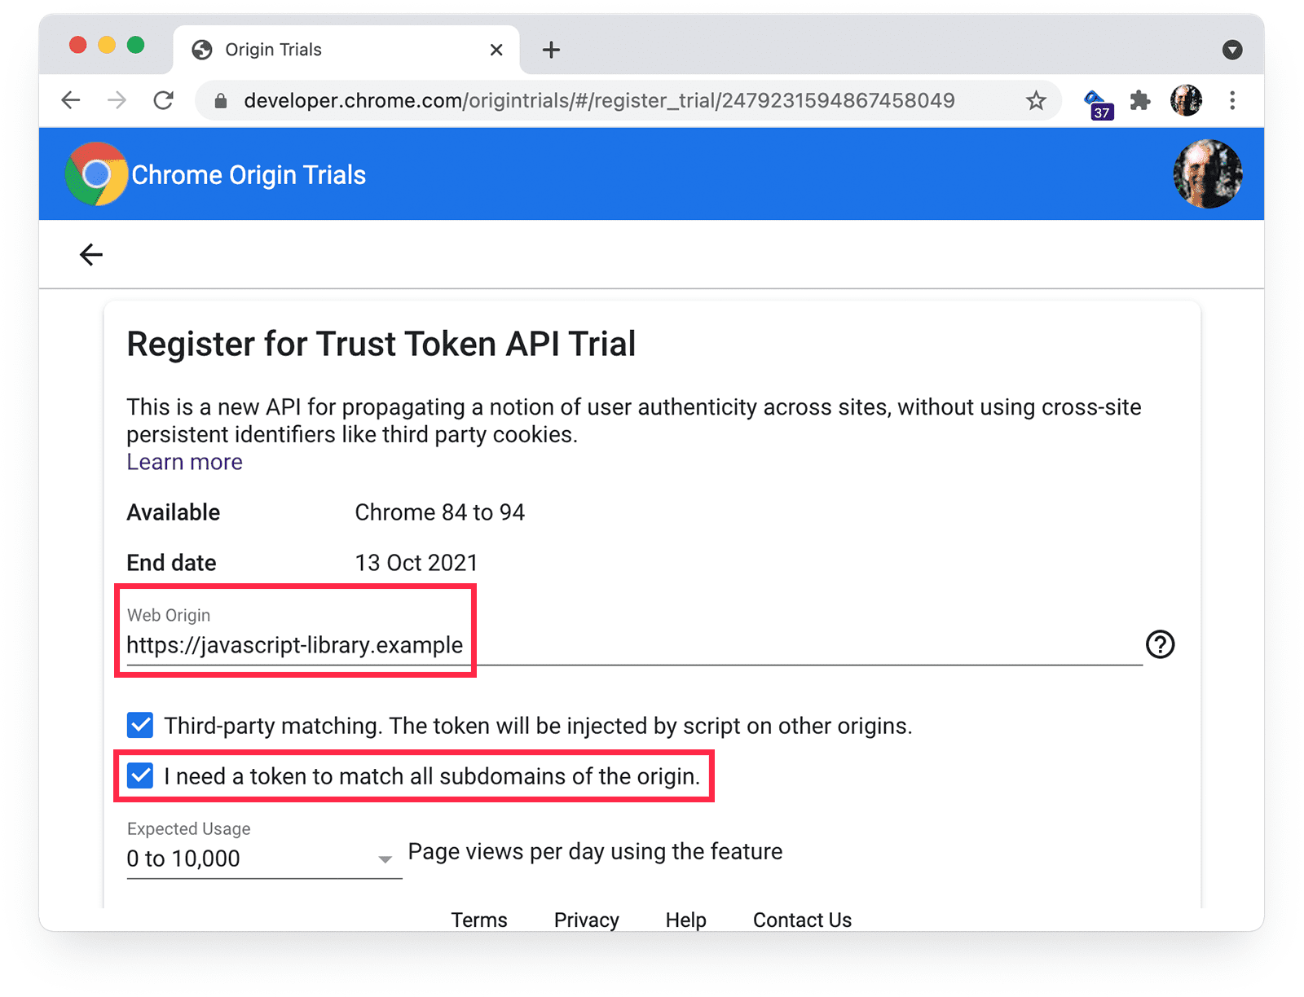
Task: Go back using the page's arrow
Action: 91,254
